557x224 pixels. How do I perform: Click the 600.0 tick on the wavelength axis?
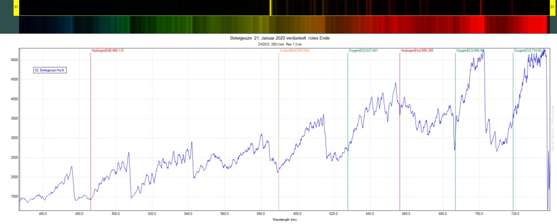click(x=298, y=214)
